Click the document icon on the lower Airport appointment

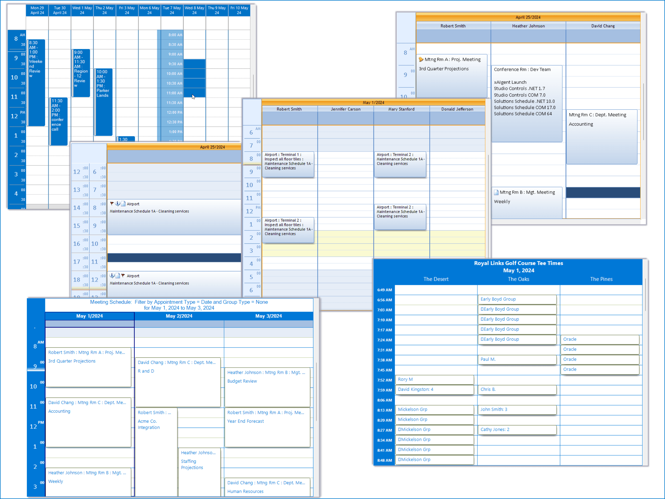click(118, 275)
